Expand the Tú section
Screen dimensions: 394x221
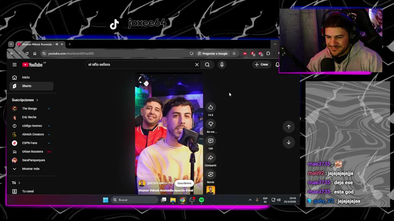(16, 183)
